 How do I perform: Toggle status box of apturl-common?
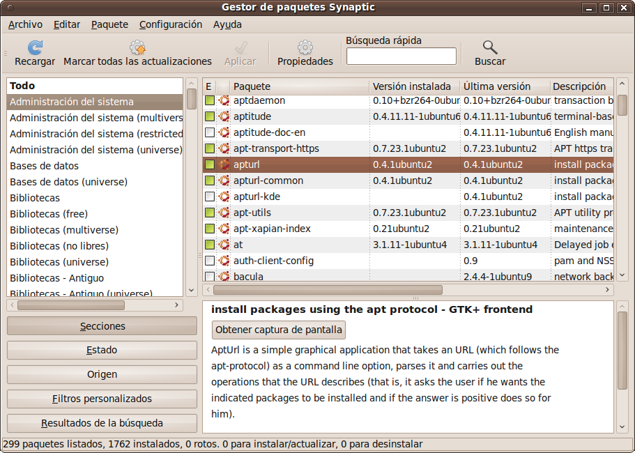click(x=209, y=181)
